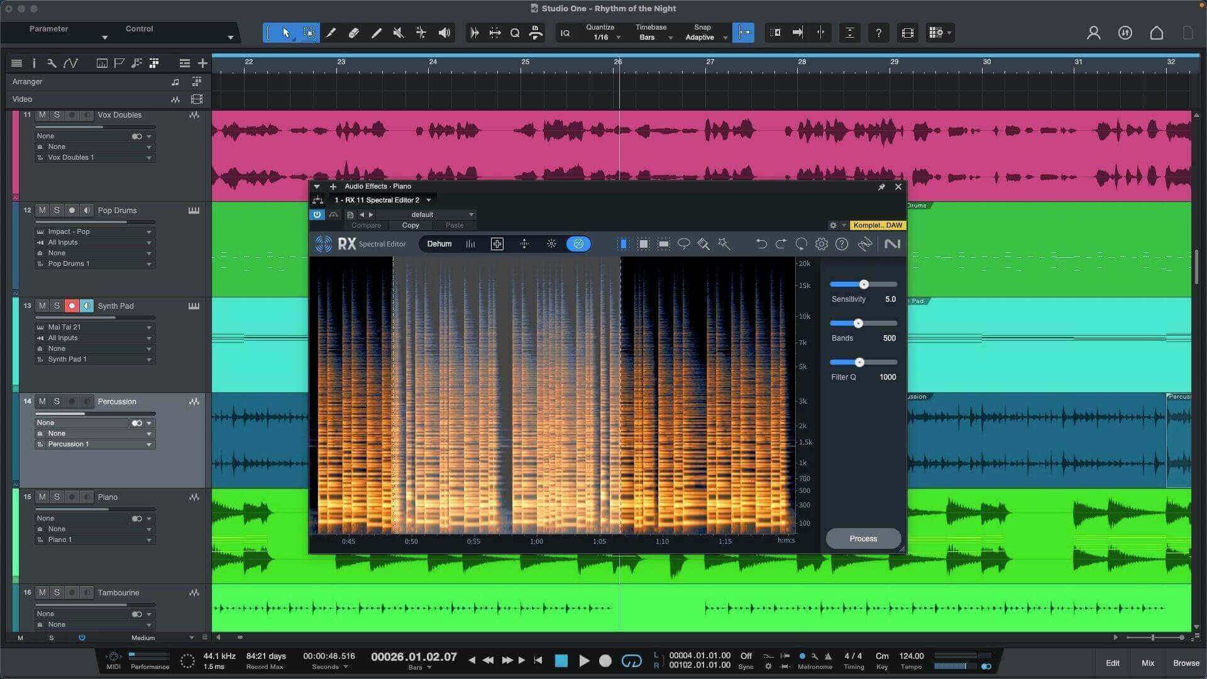The width and height of the screenshot is (1207, 679).
Task: Mute the Piano track
Action: click(42, 497)
